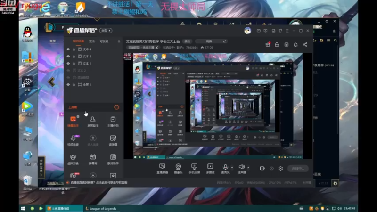This screenshot has height=212, width=377.
Task: Click the greyed start-stream button
Action: click(298, 169)
